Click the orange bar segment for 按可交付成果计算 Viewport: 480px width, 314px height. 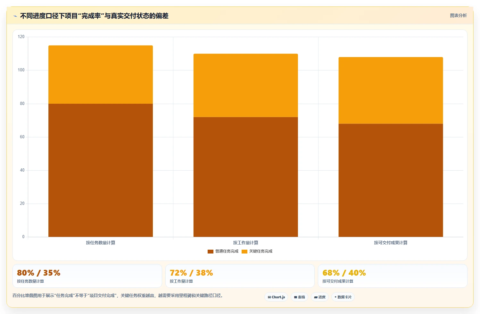pos(391,91)
